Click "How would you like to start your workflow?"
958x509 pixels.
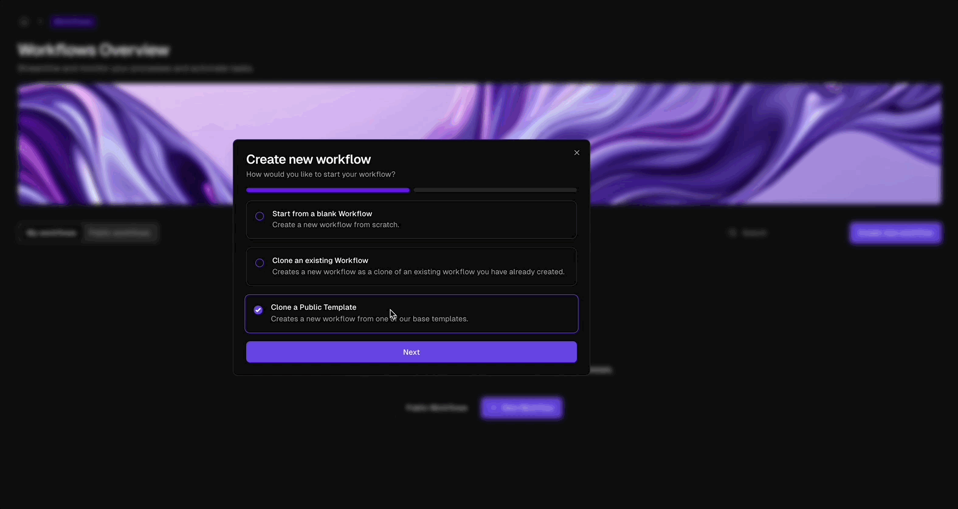[321, 174]
